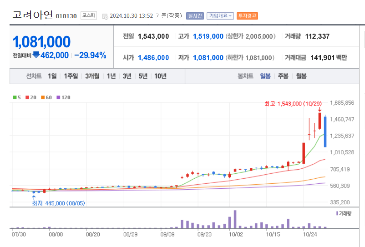Screen dimensions: 365x247
Task: Select the 3년 line chart tab
Action: tap(127, 76)
